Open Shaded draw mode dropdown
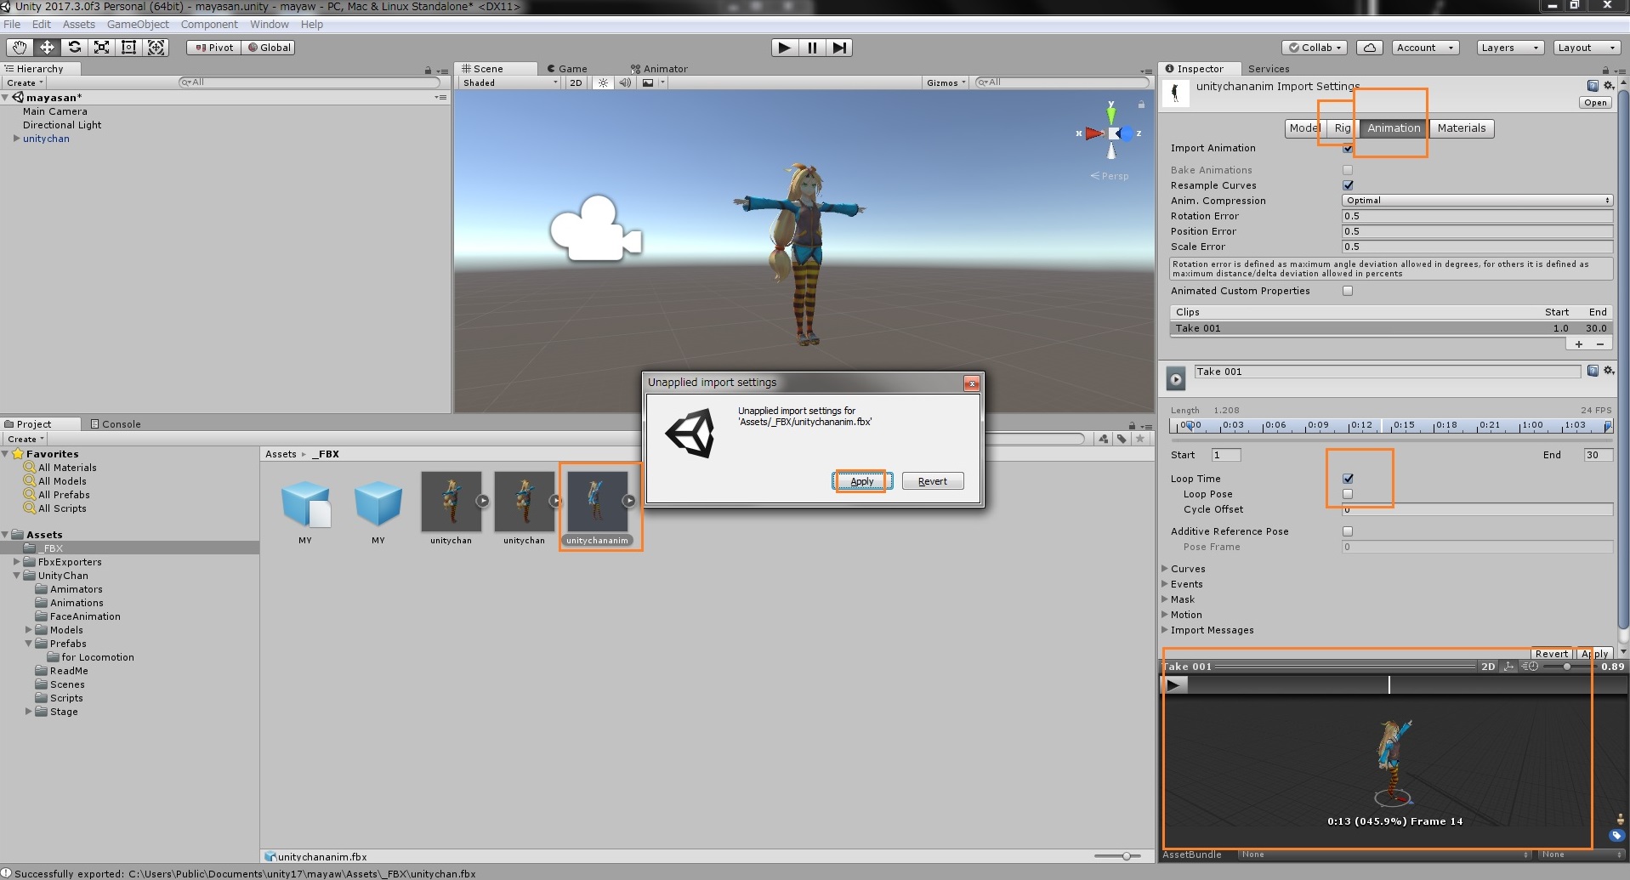 pyautogui.click(x=510, y=82)
